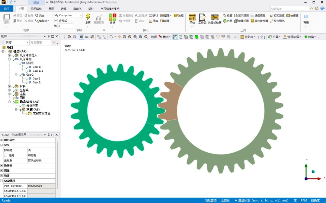326x203 pixels.
Task: Toggle the 任务 checkbox in details panel
Action: point(5,155)
